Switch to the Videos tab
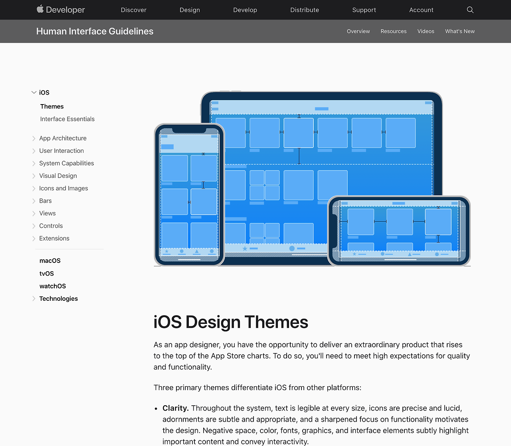This screenshot has height=446, width=511. click(x=426, y=31)
